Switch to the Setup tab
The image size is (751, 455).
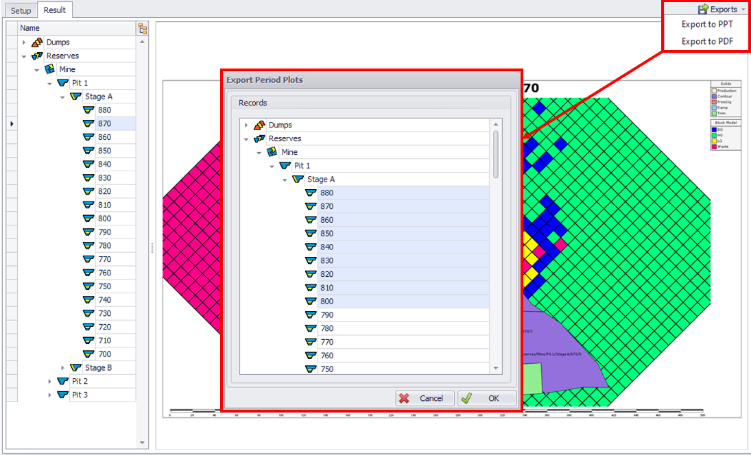click(21, 10)
